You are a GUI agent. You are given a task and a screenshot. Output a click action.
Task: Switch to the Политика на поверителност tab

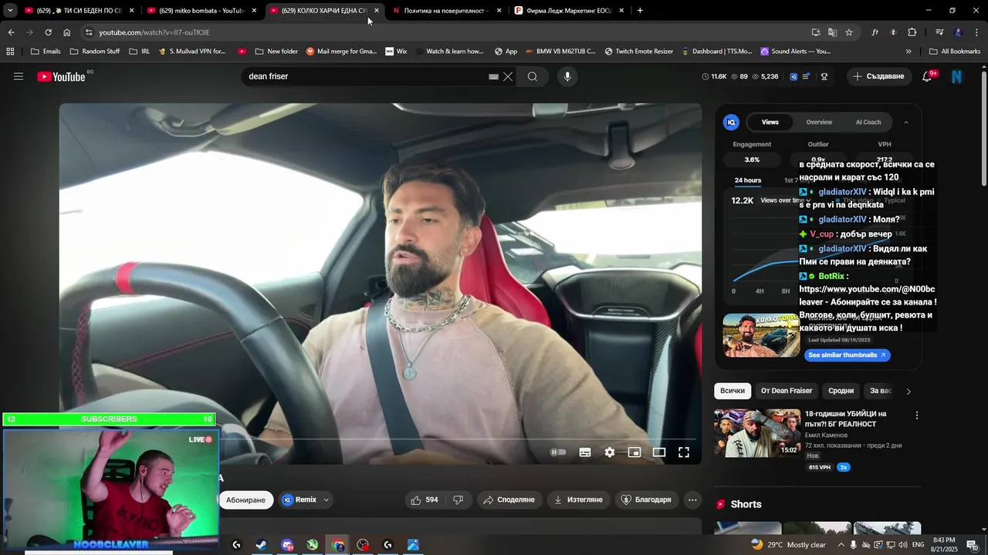click(x=445, y=11)
